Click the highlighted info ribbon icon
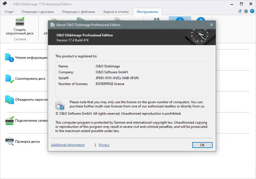Image resolution: width=256 pixels, height=179 pixels. [180, 18]
